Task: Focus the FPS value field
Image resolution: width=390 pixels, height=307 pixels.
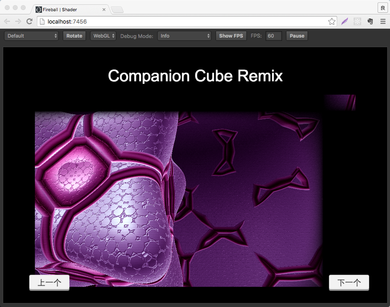Action: pos(274,36)
